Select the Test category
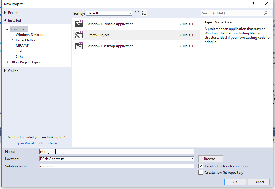This screenshot has width=275, height=189. [19, 51]
